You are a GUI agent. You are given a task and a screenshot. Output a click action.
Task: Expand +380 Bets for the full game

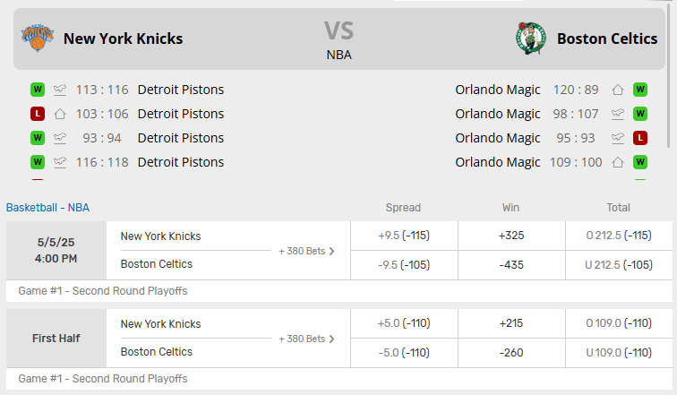tap(306, 252)
